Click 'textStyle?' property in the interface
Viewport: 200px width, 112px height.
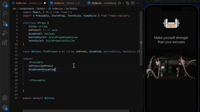[x=36, y=41]
